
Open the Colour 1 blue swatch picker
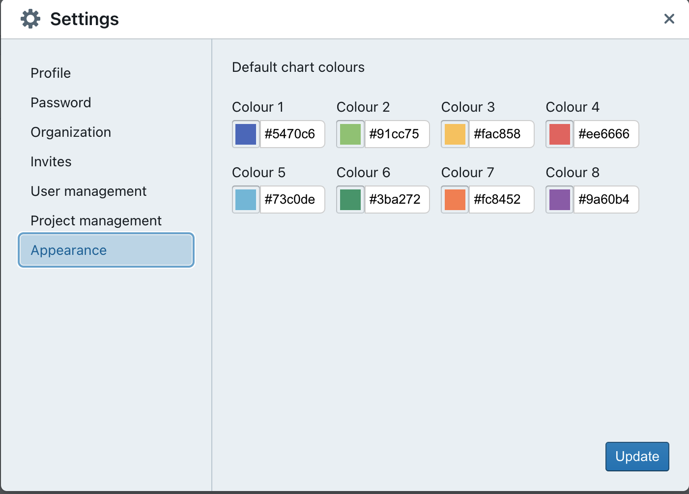(246, 134)
